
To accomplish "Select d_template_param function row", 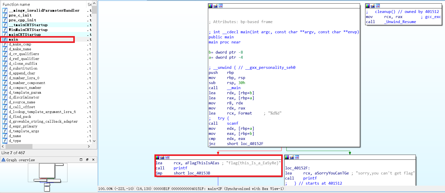I will point(47,92).
